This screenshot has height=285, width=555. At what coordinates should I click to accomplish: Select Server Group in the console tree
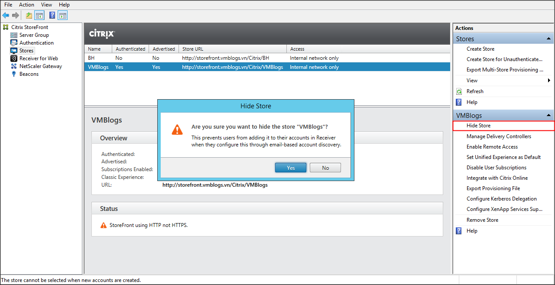pyautogui.click(x=34, y=35)
